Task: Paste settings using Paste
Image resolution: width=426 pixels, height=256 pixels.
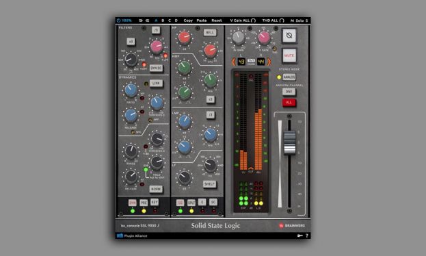Action: [201, 21]
